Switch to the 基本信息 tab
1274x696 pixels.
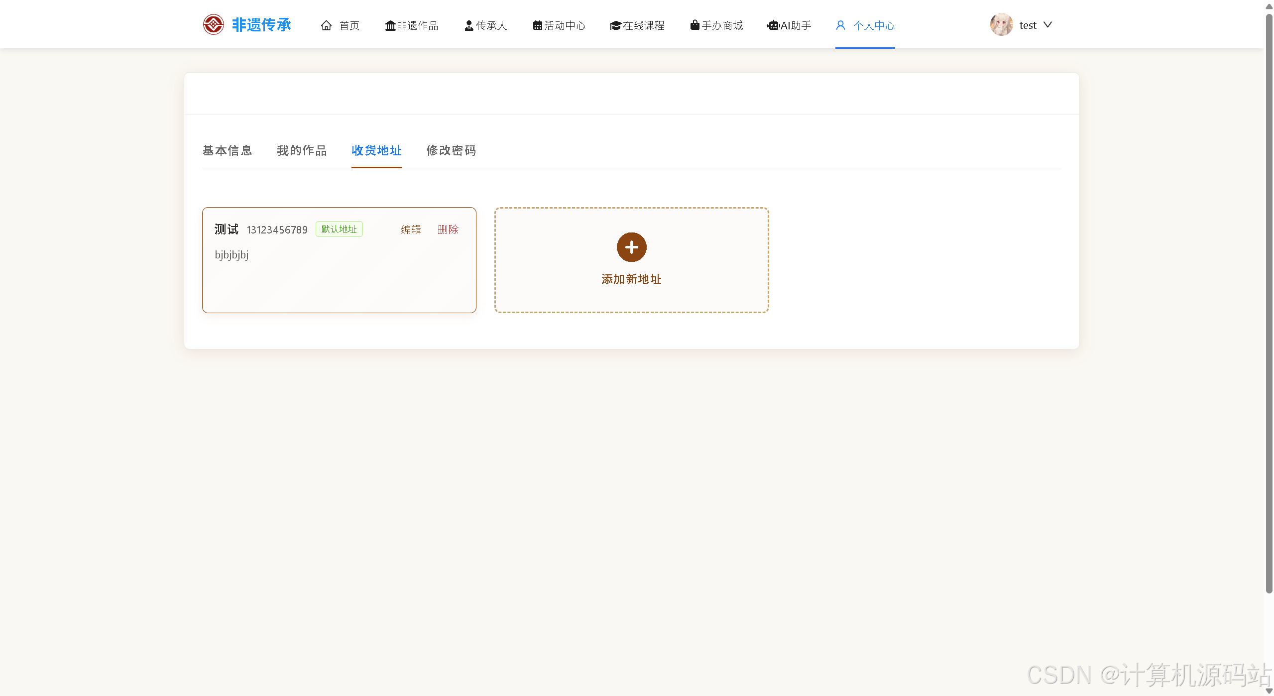pos(227,150)
